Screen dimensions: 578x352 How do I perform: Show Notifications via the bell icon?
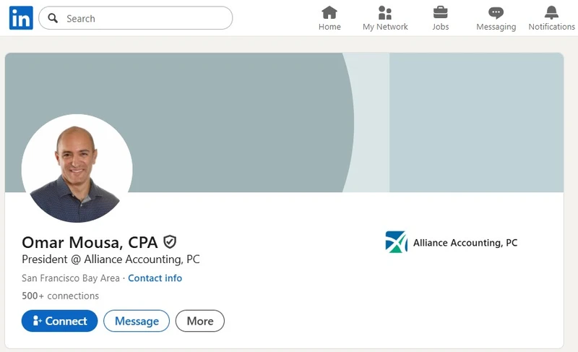point(551,18)
